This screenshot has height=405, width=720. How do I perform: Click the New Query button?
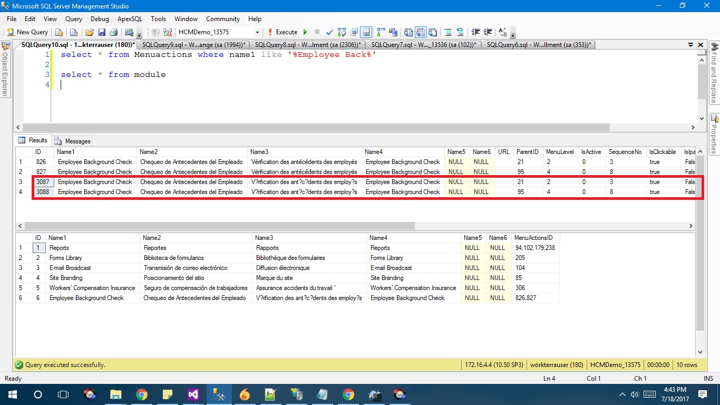point(27,32)
